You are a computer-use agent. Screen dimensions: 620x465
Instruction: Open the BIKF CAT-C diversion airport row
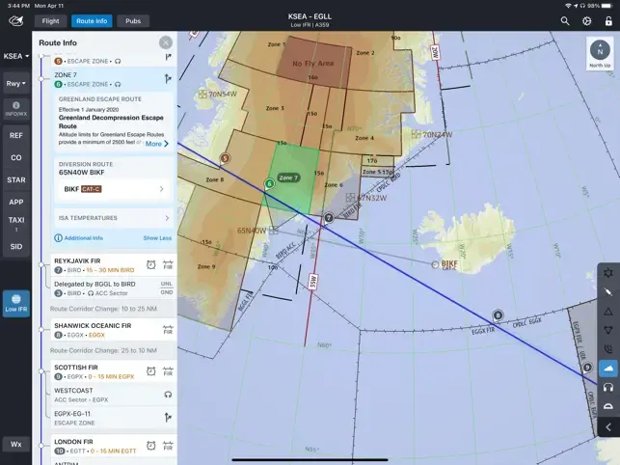[x=114, y=189]
